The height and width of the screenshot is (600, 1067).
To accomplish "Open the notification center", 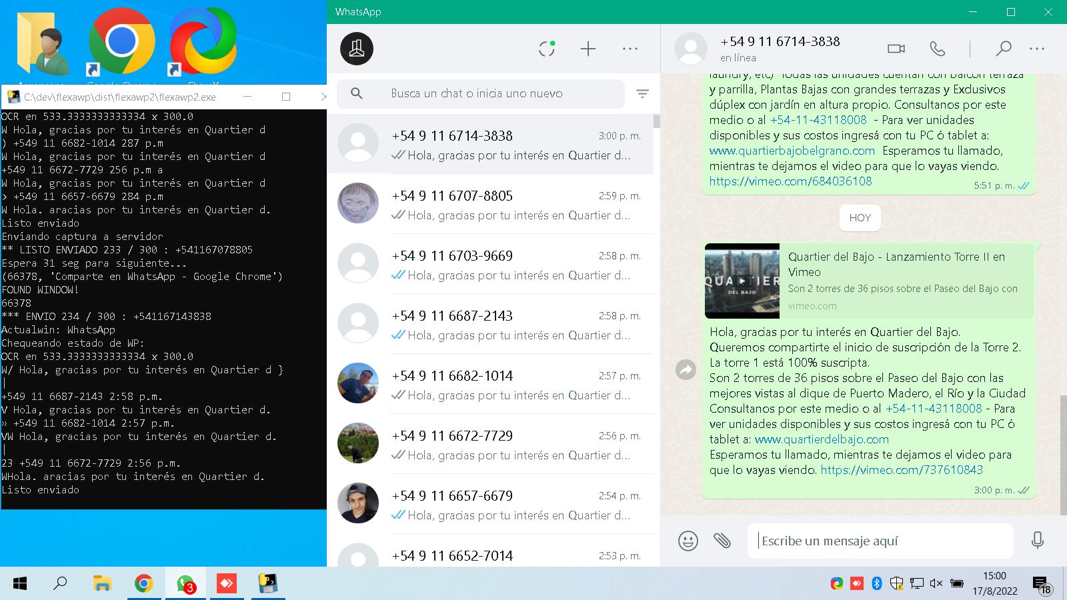I will 1042,585.
